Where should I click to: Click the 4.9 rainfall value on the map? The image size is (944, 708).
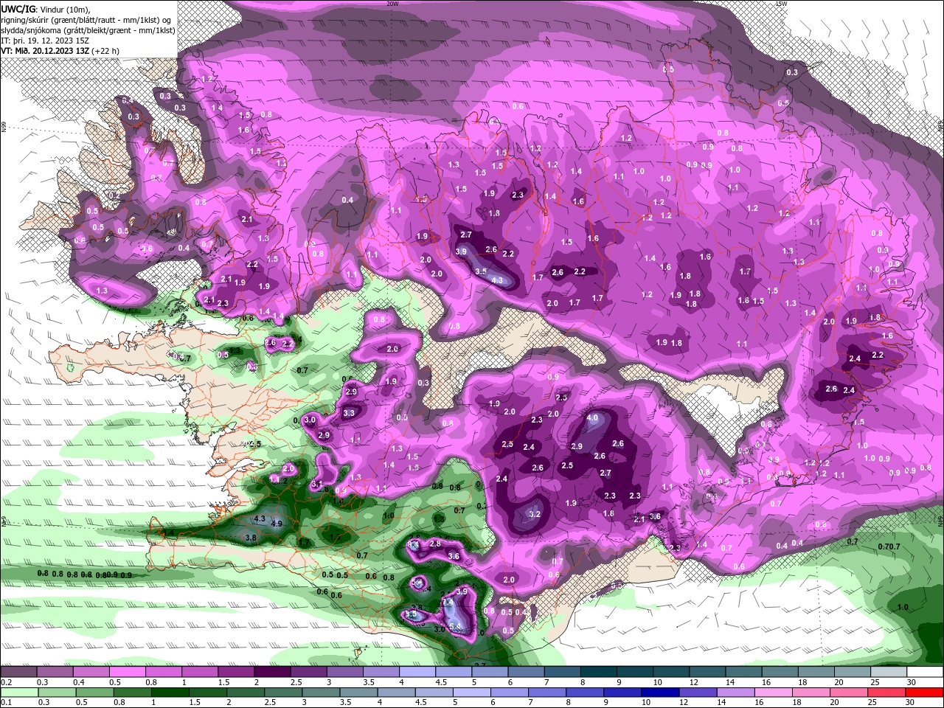[x=277, y=524]
